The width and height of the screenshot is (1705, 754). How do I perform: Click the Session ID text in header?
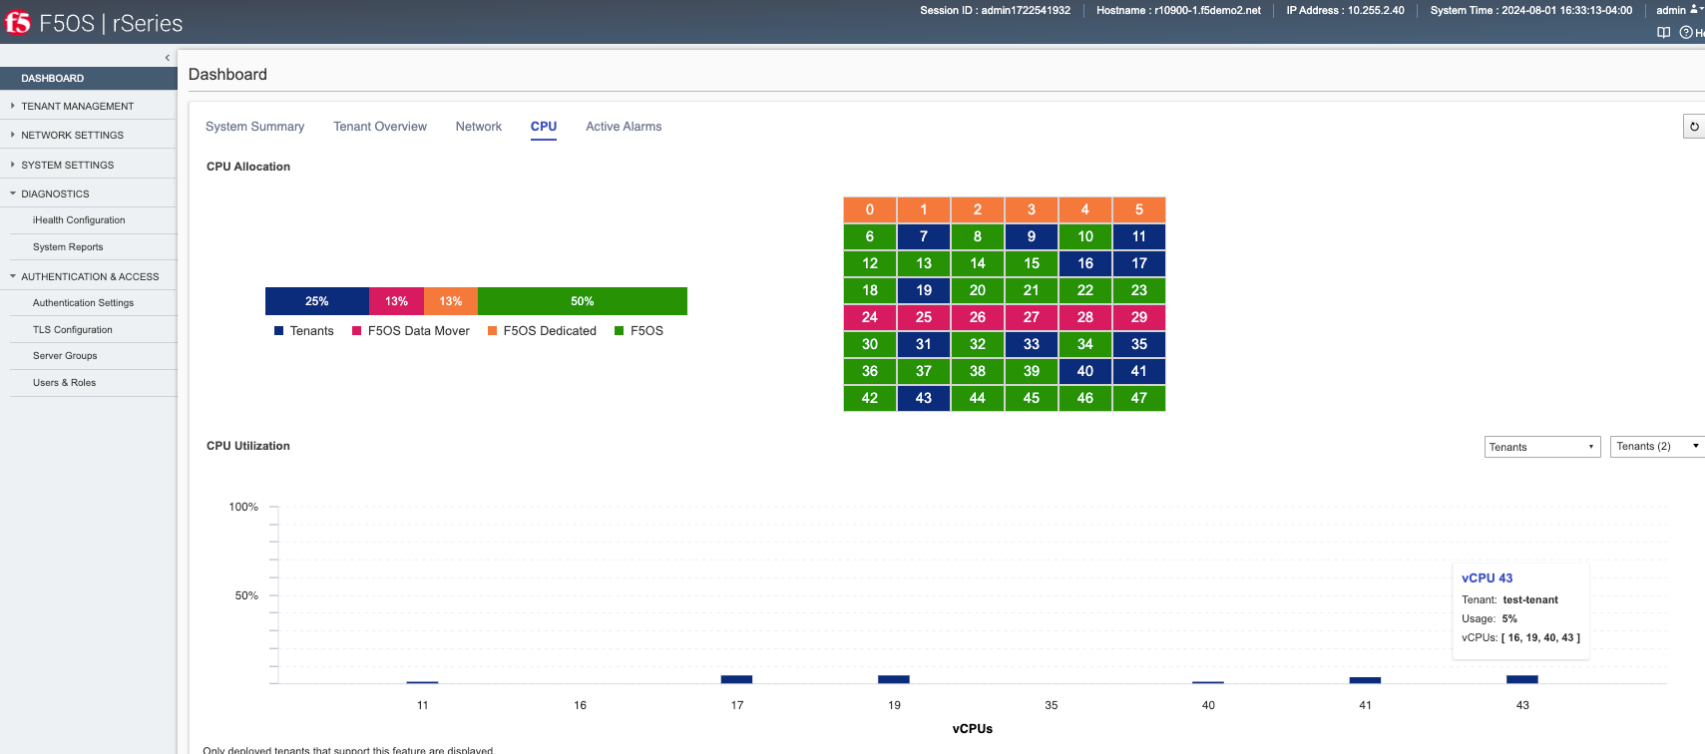click(995, 10)
